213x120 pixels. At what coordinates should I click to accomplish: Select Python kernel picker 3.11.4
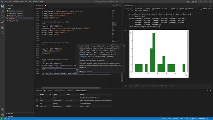[x=206, y=9]
